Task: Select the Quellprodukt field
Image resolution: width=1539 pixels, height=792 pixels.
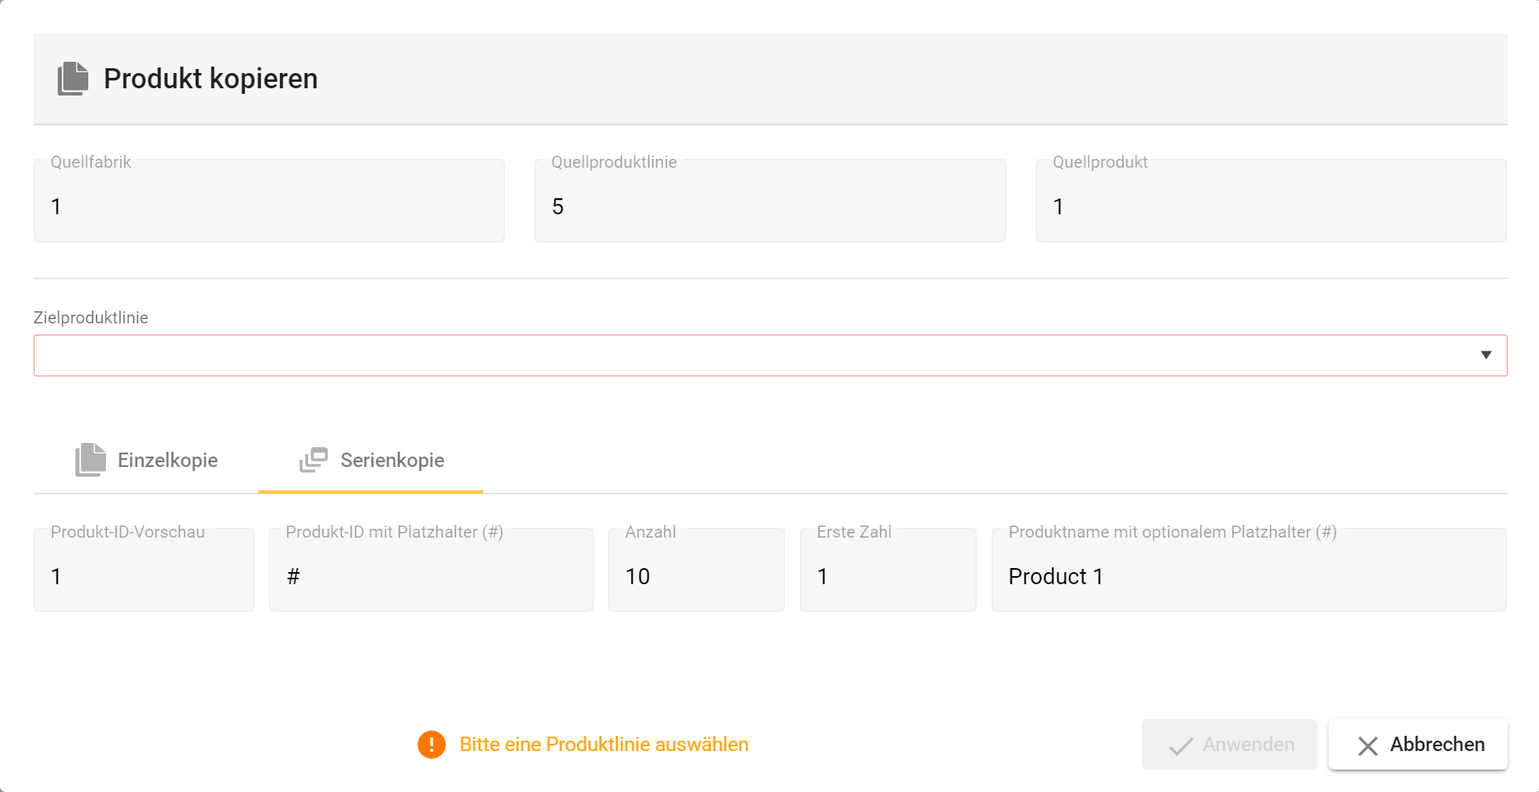Action: click(x=1271, y=206)
